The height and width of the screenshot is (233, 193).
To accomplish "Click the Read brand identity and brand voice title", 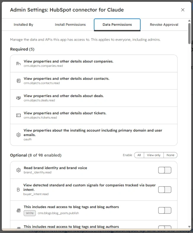I will pos(55,168).
